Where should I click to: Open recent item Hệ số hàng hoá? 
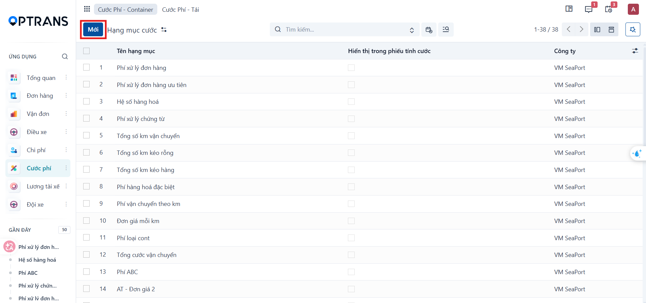click(37, 260)
